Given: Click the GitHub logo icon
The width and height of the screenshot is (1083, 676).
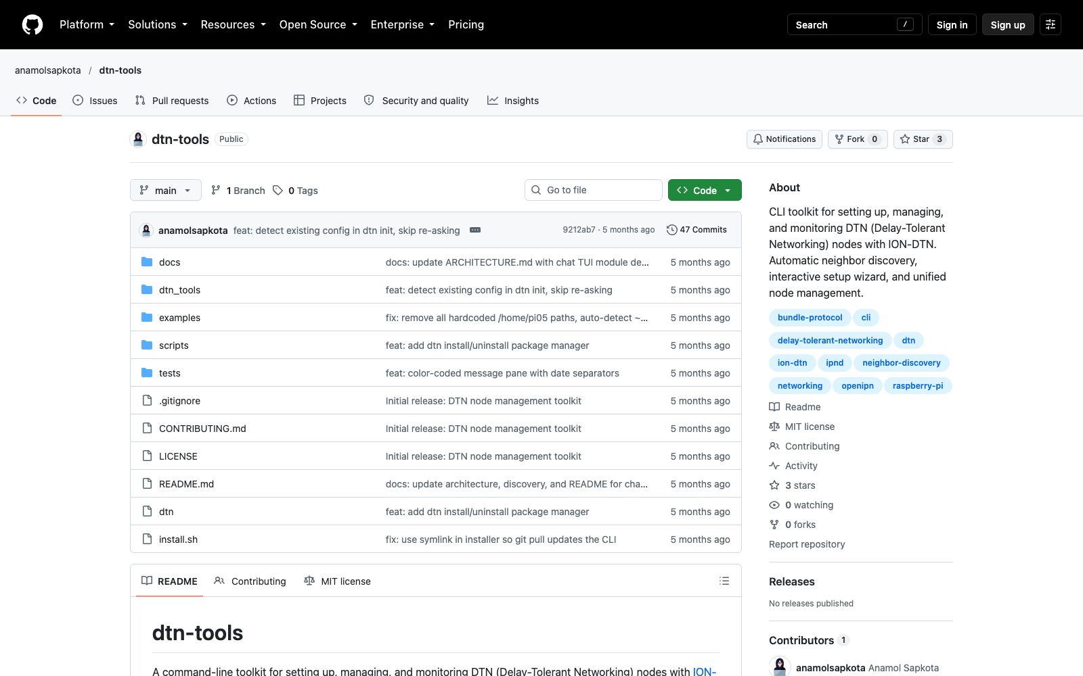Looking at the screenshot, I should click(32, 24).
